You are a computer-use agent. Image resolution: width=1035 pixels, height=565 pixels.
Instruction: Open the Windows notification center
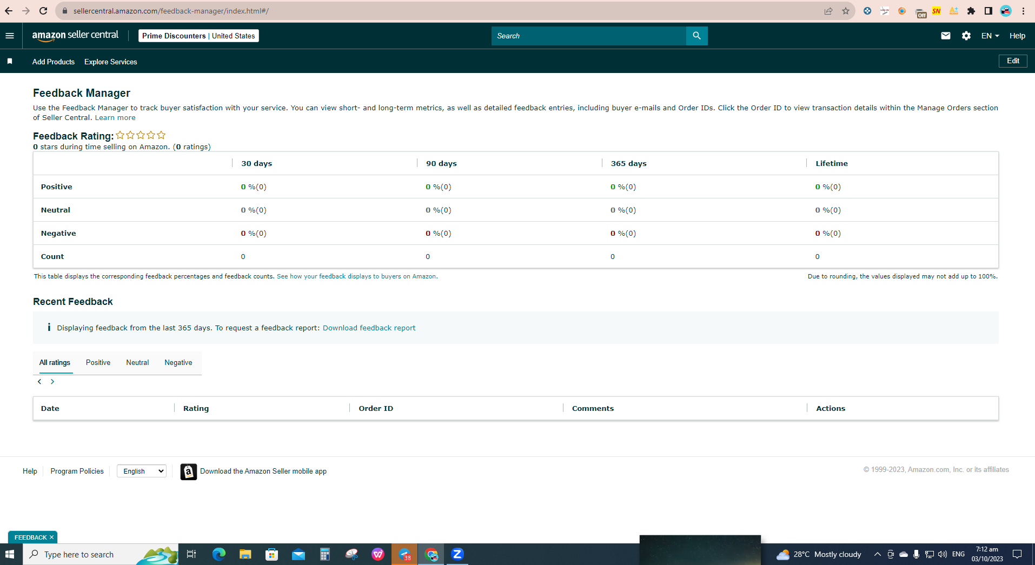[x=1017, y=554]
